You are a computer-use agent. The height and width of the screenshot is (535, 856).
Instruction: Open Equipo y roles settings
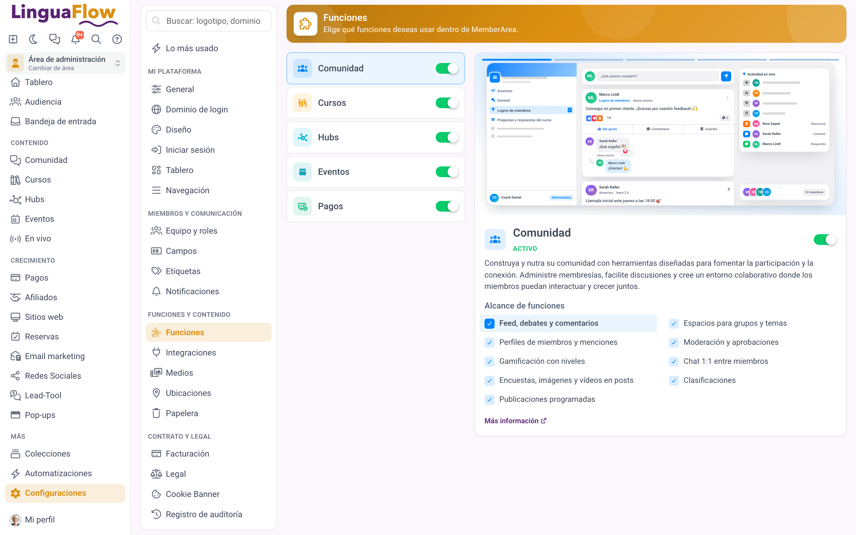pyautogui.click(x=209, y=231)
